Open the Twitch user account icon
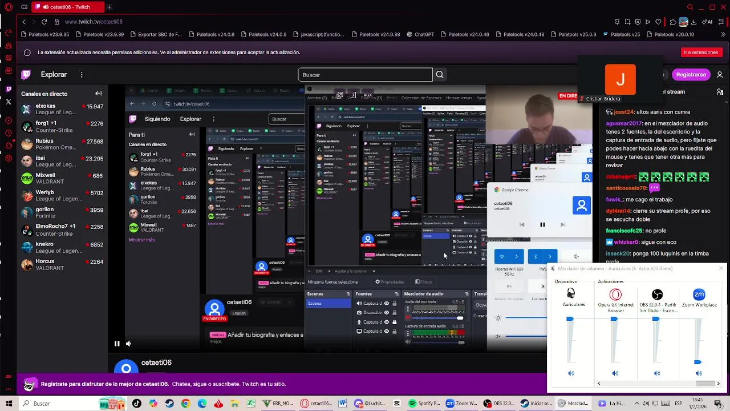 click(x=720, y=75)
